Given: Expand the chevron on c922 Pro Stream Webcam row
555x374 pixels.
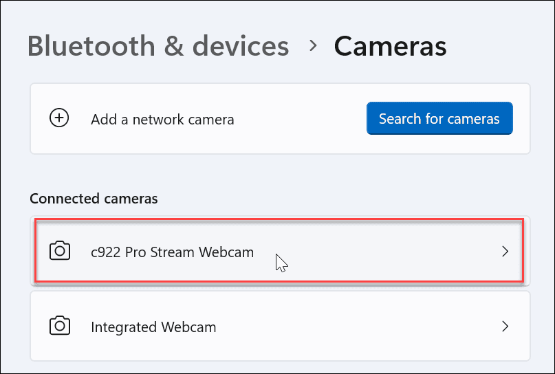Looking at the screenshot, I should pos(505,252).
